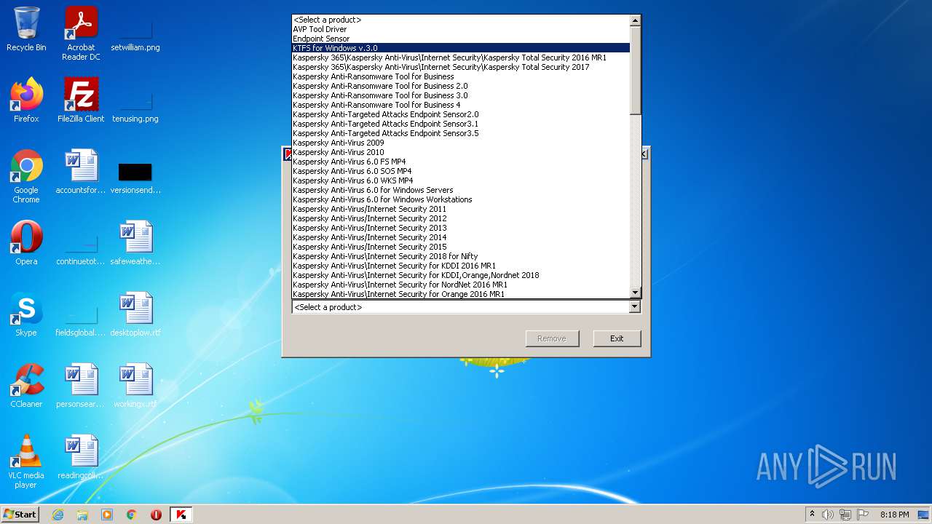The image size is (932, 524).
Task: Open Skype desktop shortcut
Action: coord(26,314)
